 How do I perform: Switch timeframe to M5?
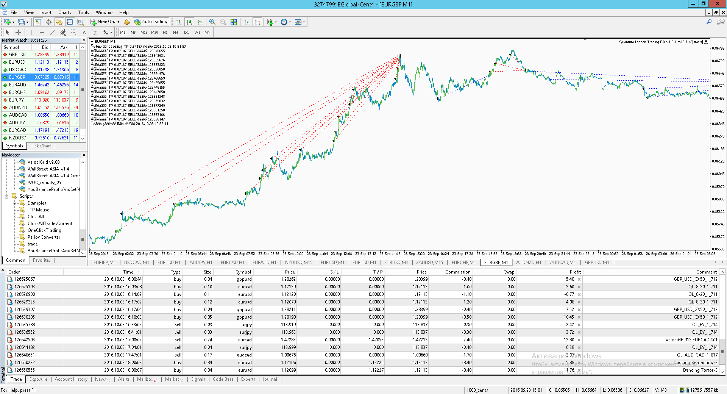point(133,33)
